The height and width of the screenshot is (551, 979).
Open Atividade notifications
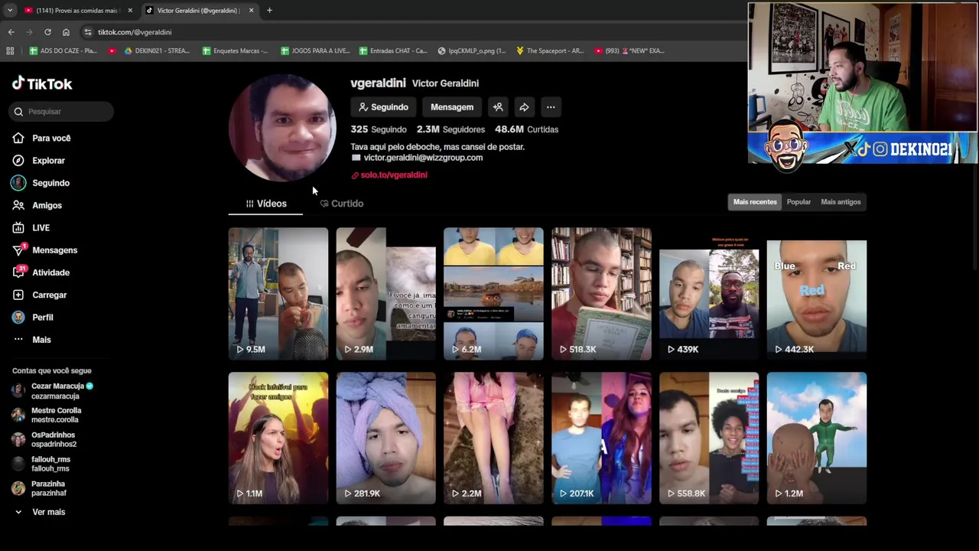click(41, 272)
